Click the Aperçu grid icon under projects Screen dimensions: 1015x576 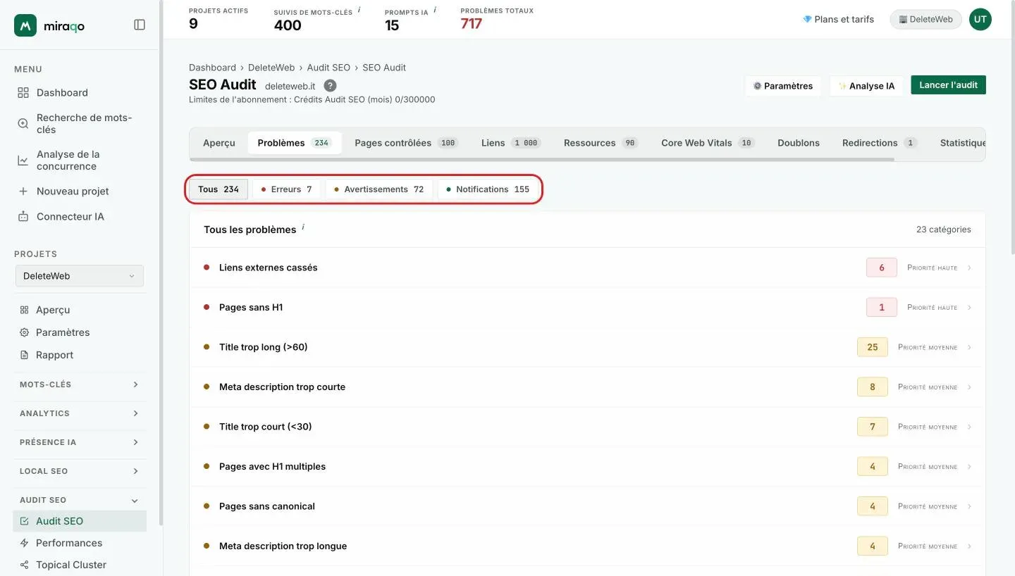coord(24,310)
